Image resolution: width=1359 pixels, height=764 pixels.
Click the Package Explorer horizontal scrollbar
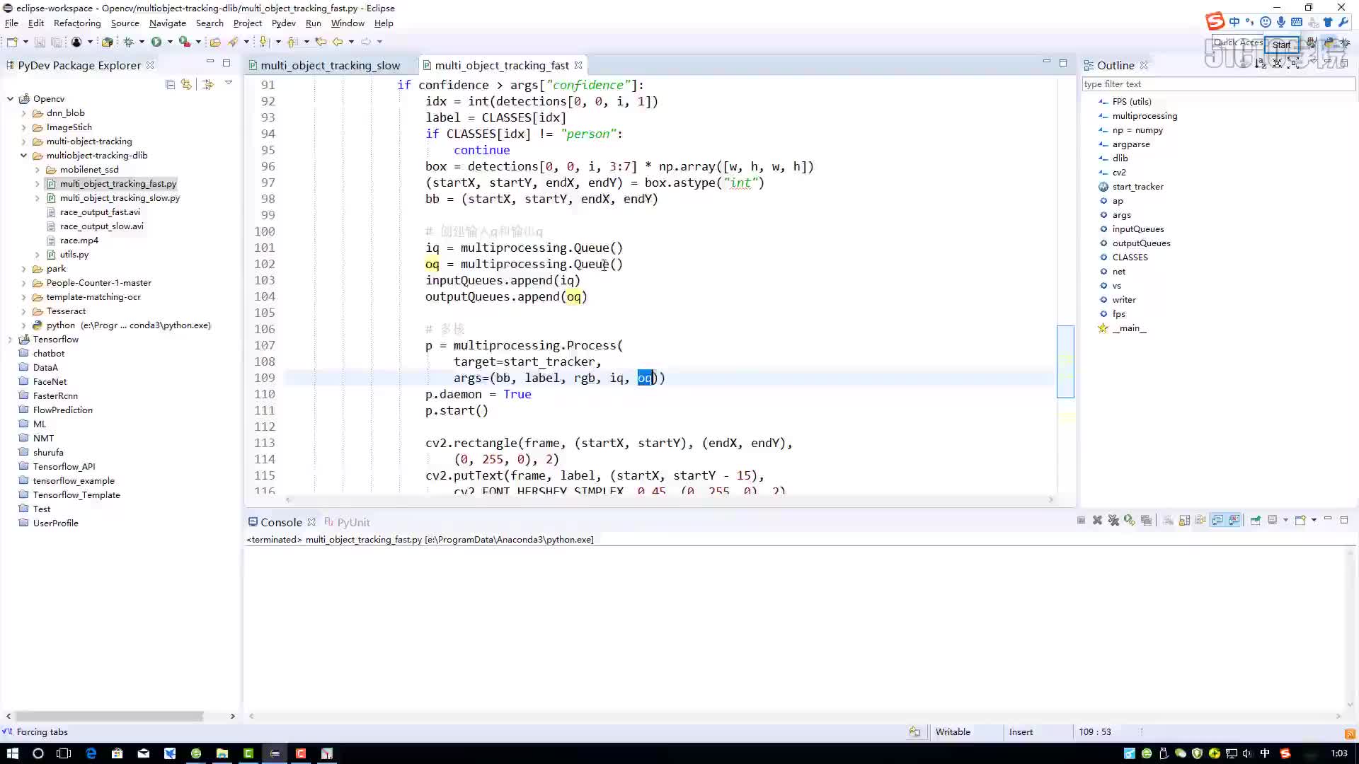tap(109, 716)
